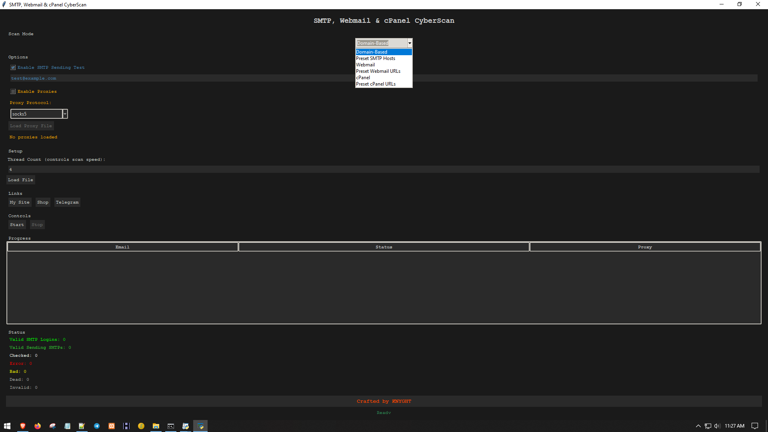Open Telegram from the taskbar
Viewport: 768px width, 432px height.
tap(97, 426)
